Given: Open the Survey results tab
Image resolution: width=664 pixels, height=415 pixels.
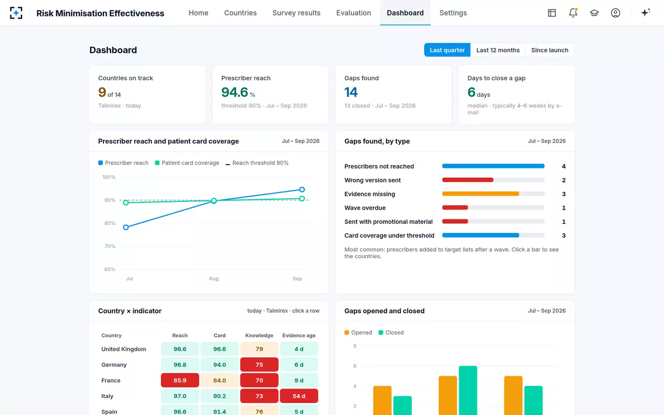Looking at the screenshot, I should [x=296, y=13].
